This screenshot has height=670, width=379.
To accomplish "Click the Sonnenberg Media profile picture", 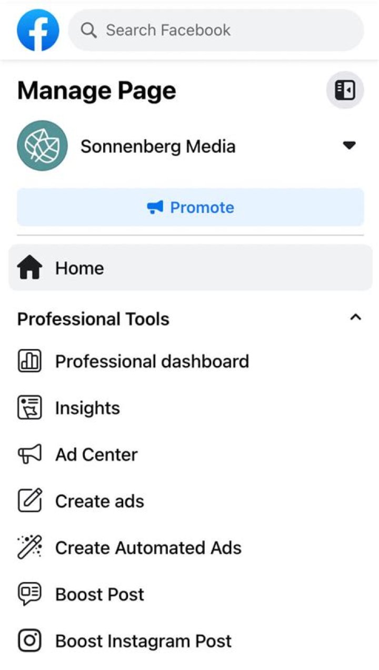I will click(43, 145).
